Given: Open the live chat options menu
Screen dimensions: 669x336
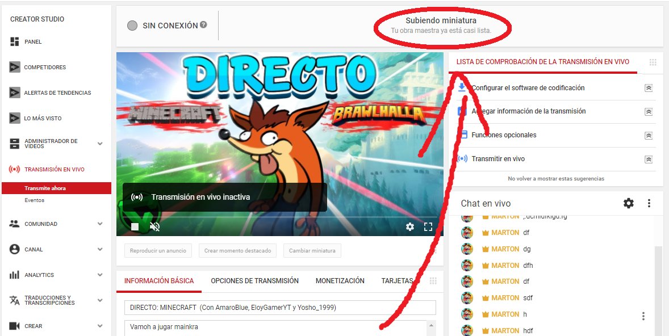Looking at the screenshot, I should (x=649, y=203).
